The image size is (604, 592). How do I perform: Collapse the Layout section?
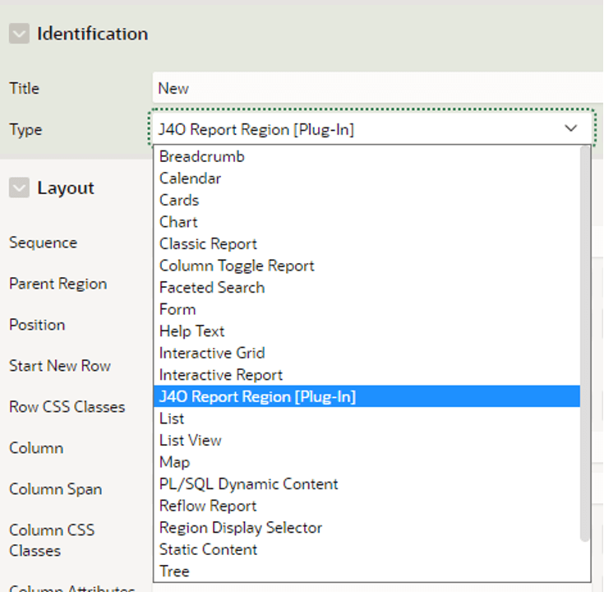coord(19,187)
